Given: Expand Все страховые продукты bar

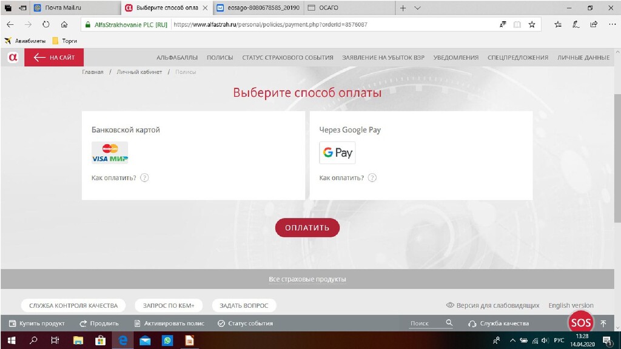Looking at the screenshot, I should [307, 279].
